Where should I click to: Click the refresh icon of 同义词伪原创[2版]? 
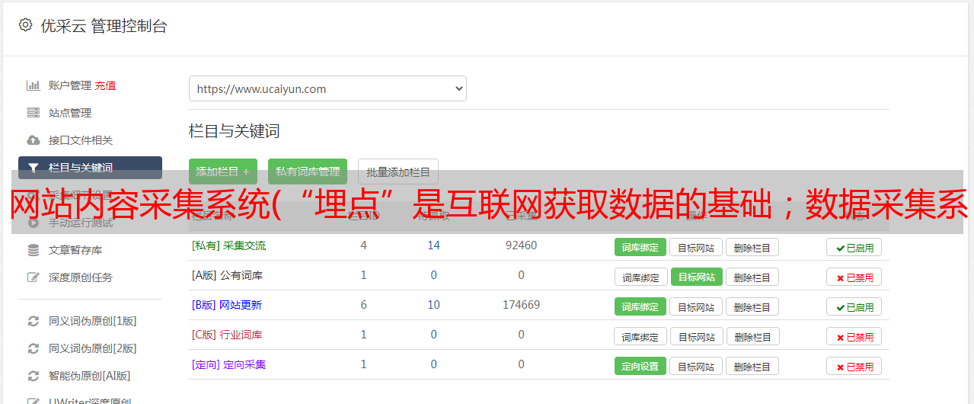tap(33, 348)
